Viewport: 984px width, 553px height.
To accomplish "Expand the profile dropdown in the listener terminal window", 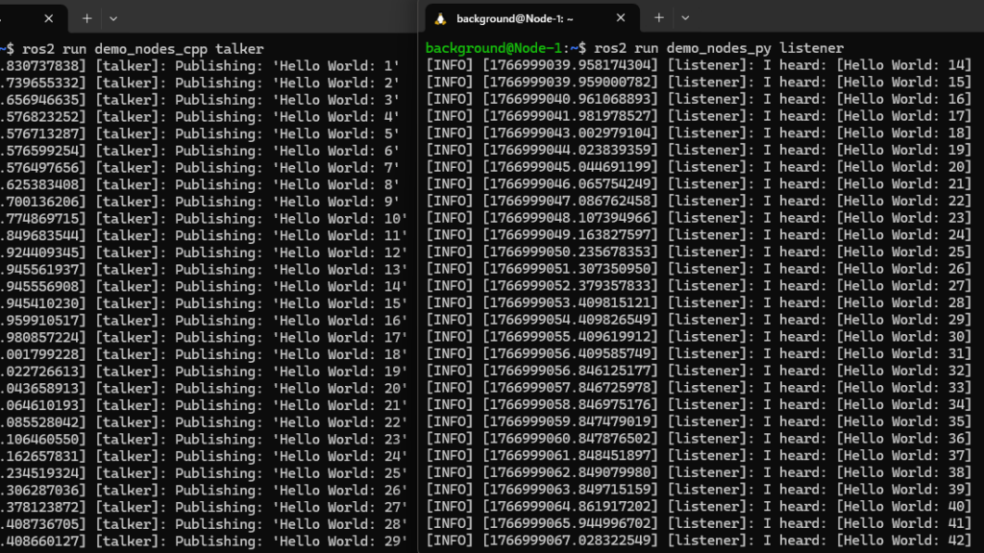I will [x=685, y=18].
